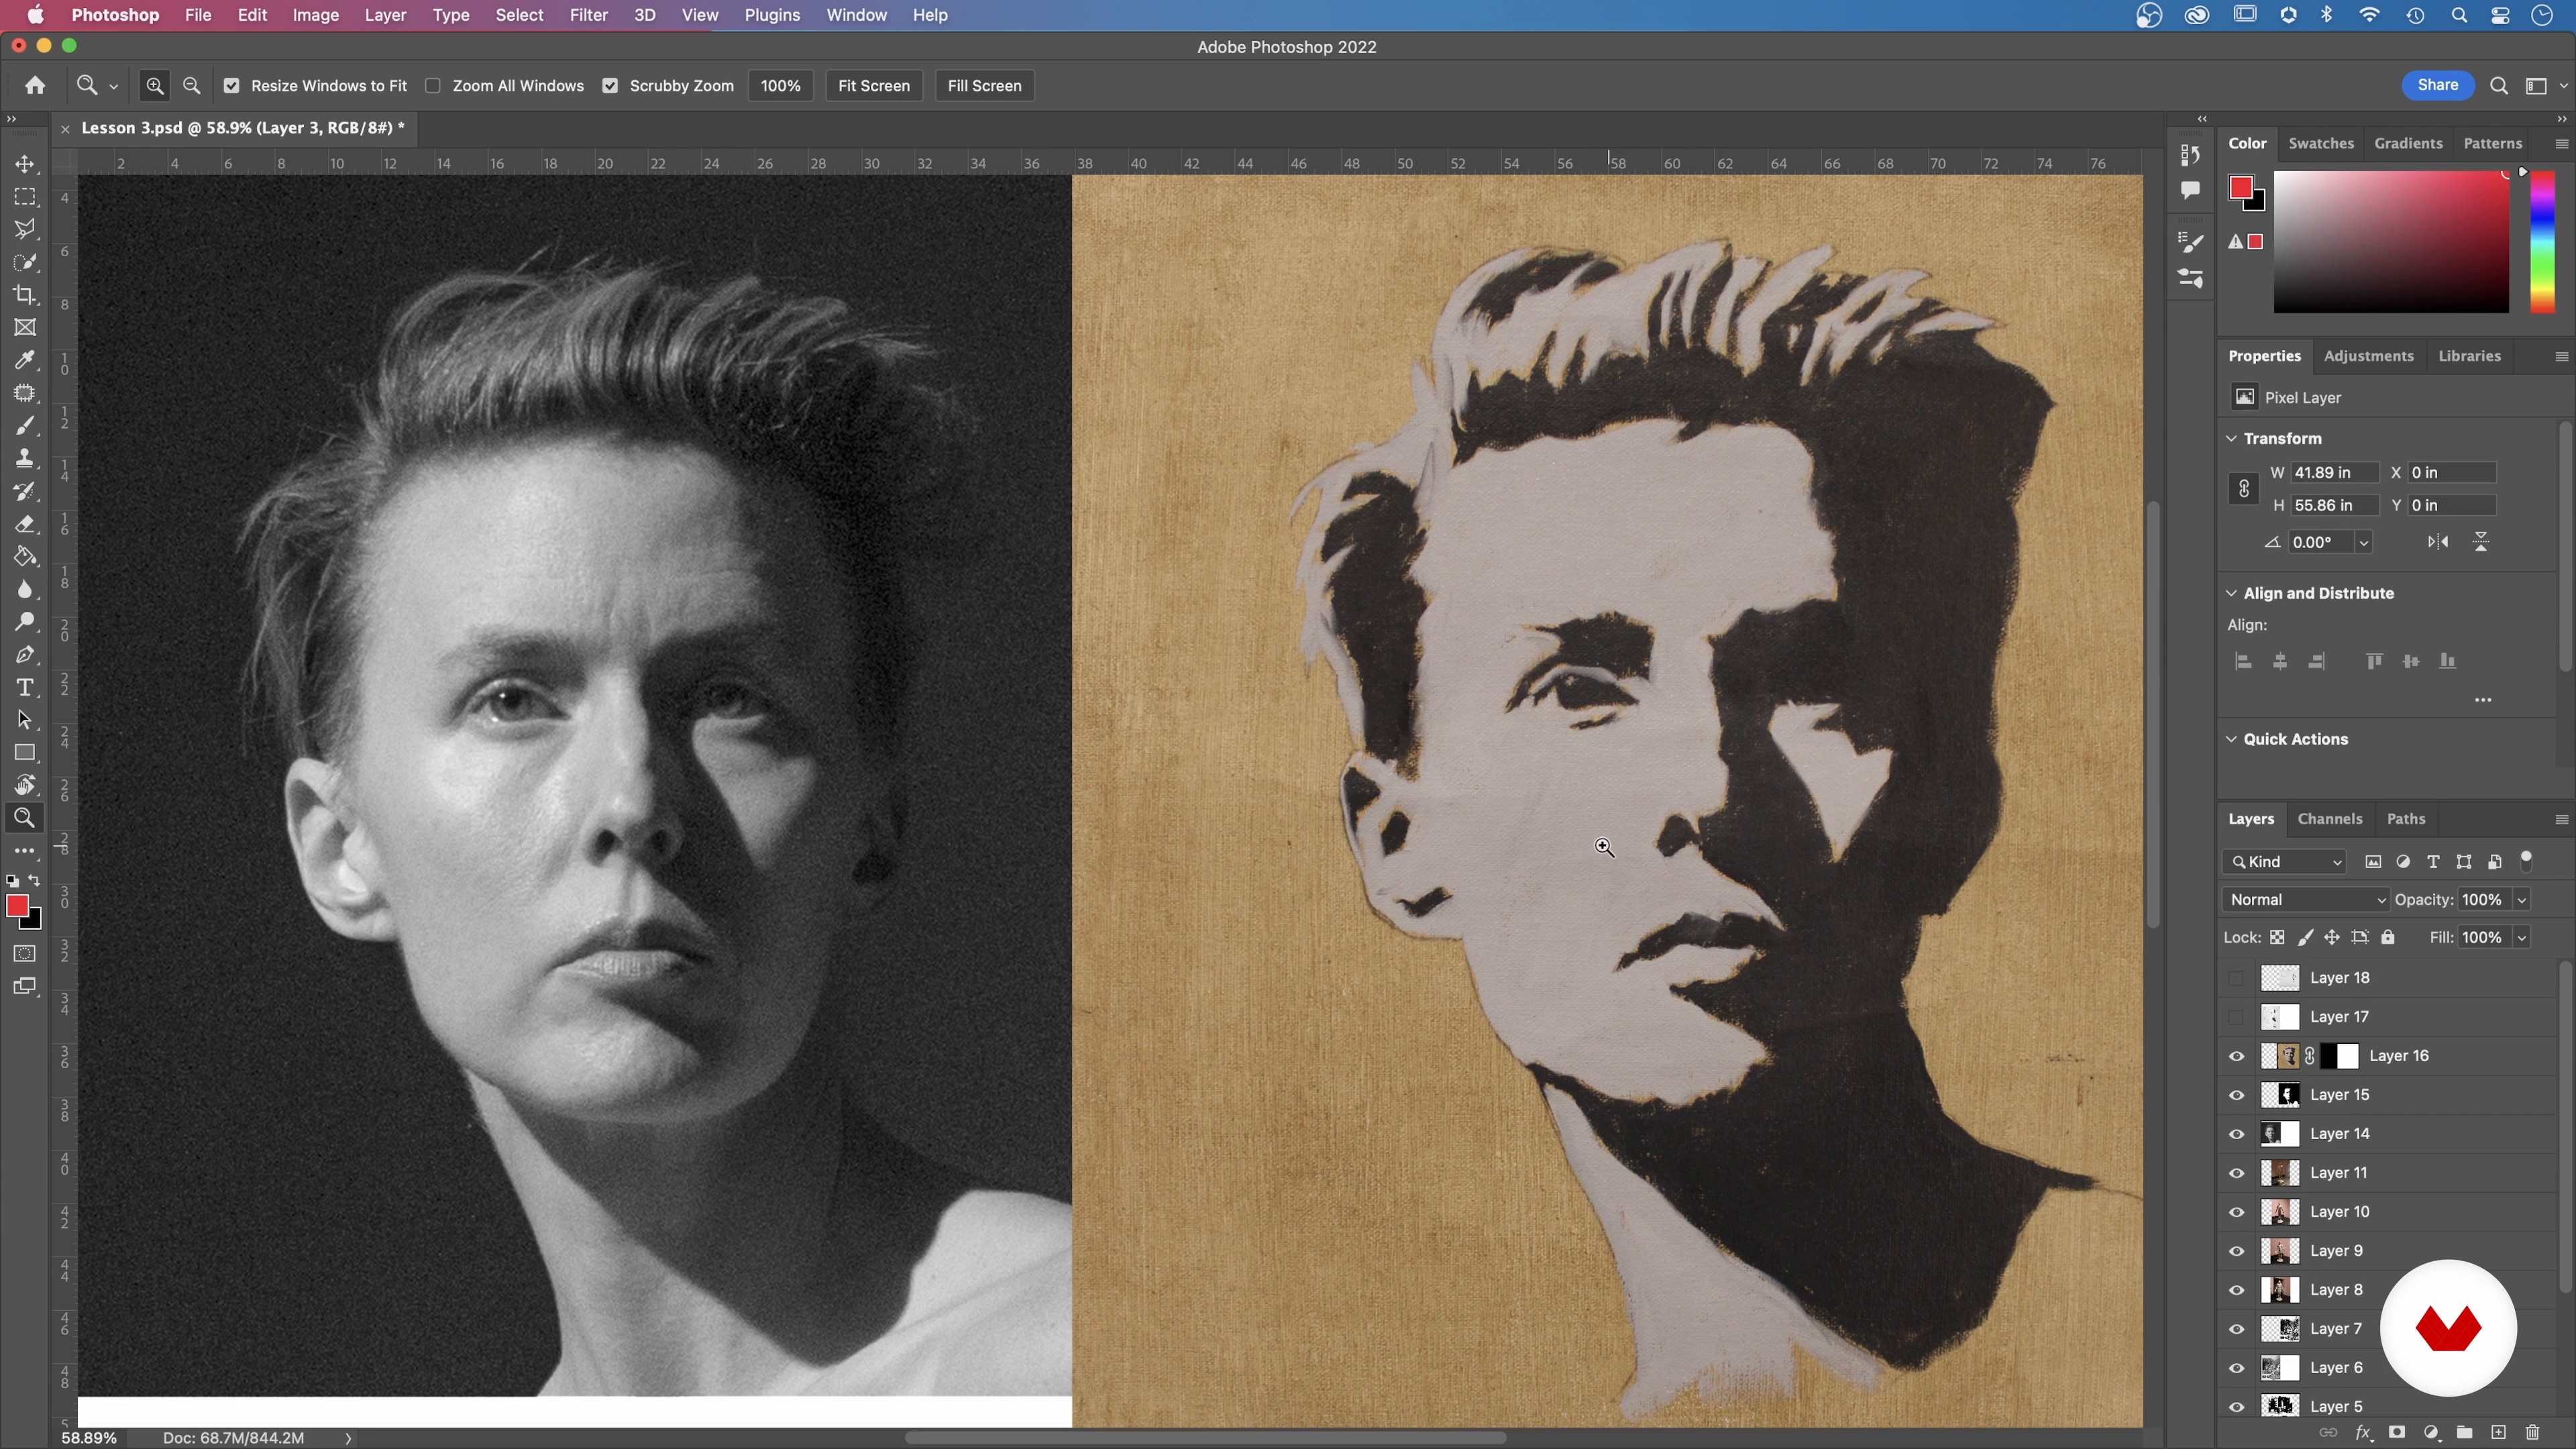Show Layer 17 visibility
2576x1449 pixels.
[2236, 1017]
